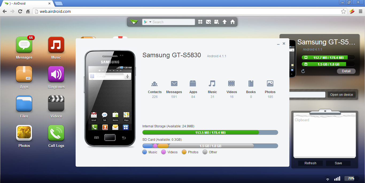Open the Ringtones desktop icon

56,74
